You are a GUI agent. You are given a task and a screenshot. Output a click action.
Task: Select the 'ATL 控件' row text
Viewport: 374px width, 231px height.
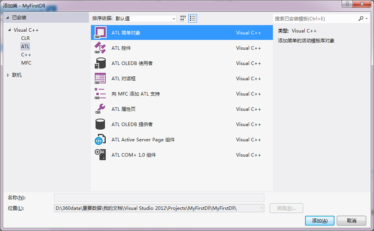(x=121, y=48)
